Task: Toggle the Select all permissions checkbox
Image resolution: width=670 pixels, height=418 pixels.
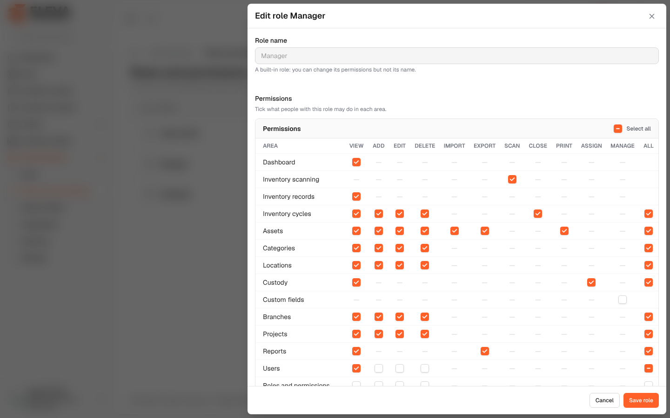Action: pos(618,129)
